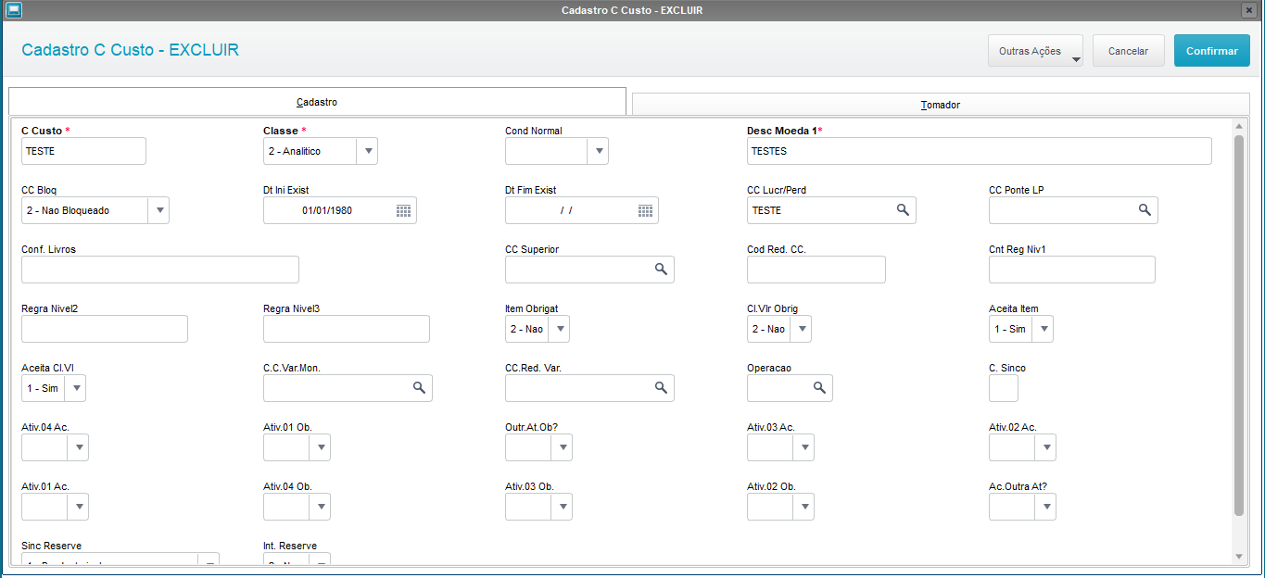Open the Aceita Item dropdown
This screenshot has width=1265, height=578.
[1043, 329]
